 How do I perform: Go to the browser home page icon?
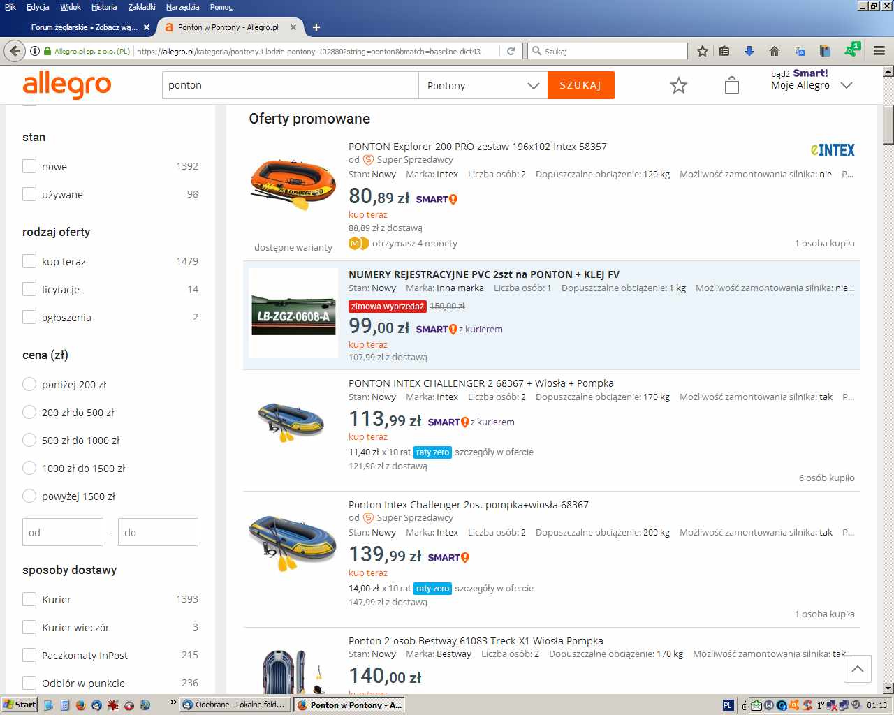[x=774, y=51]
